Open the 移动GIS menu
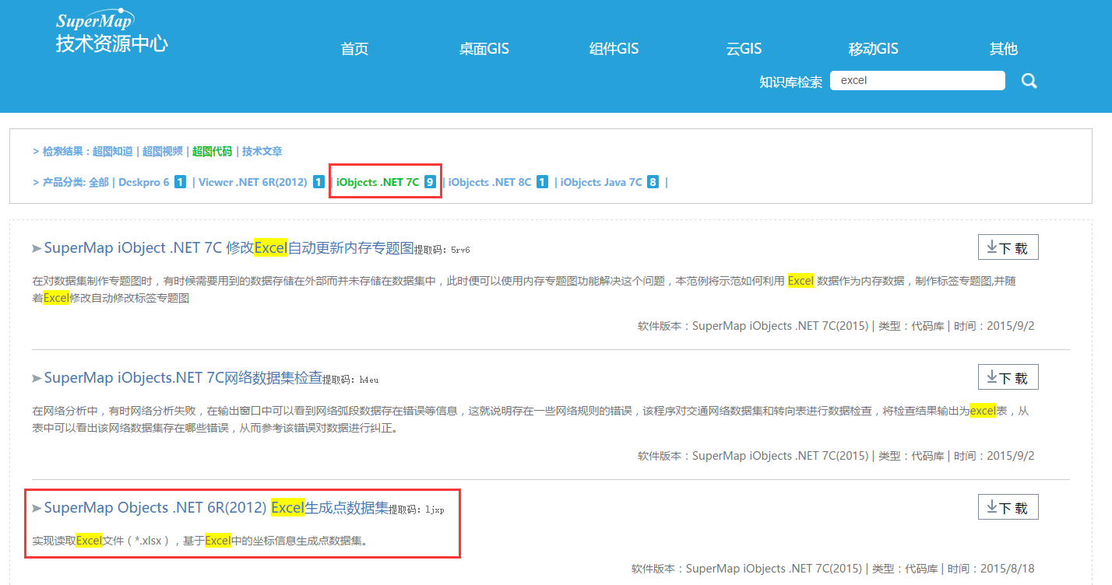 pos(873,49)
